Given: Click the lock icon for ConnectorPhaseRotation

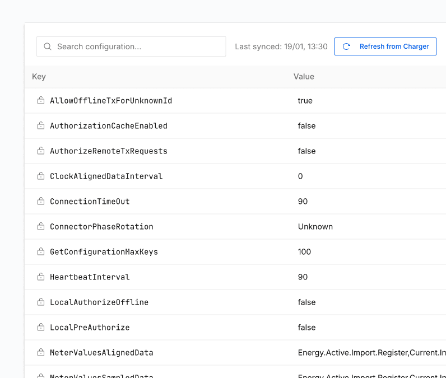Looking at the screenshot, I should tap(41, 226).
